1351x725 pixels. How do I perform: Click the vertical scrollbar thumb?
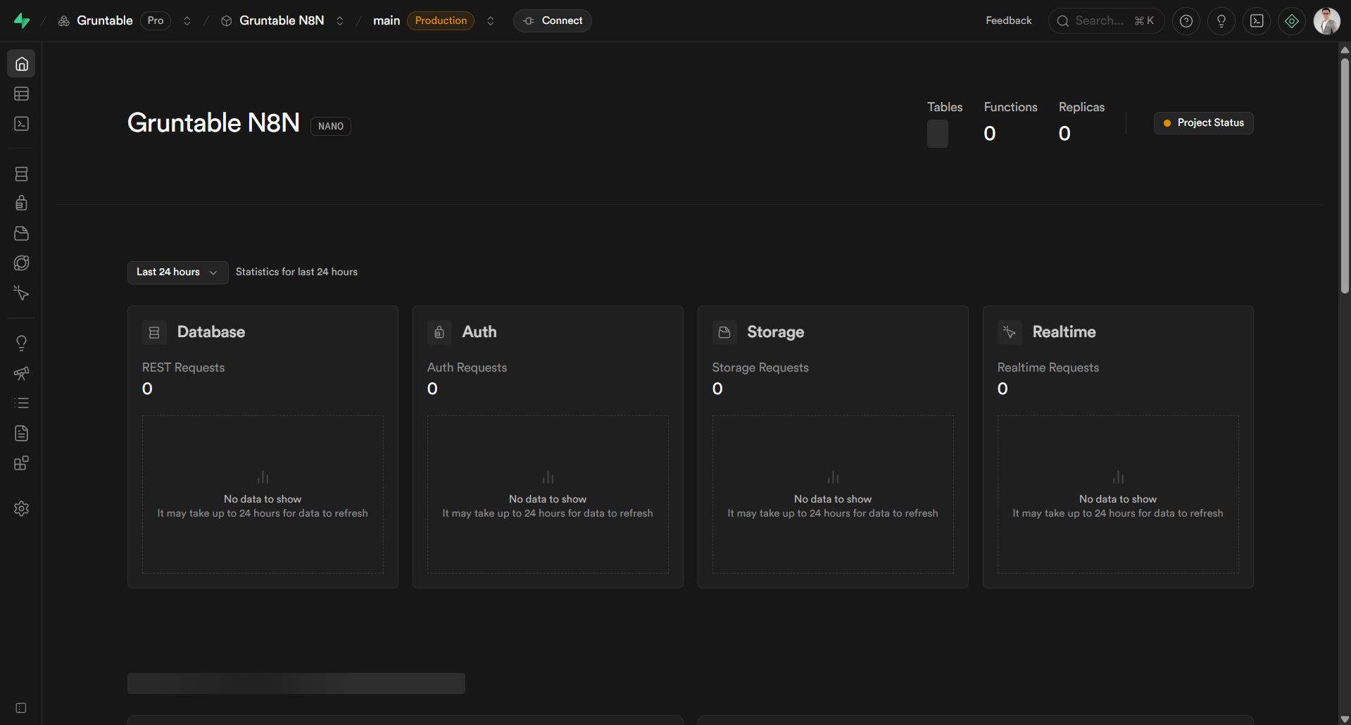point(1345,176)
